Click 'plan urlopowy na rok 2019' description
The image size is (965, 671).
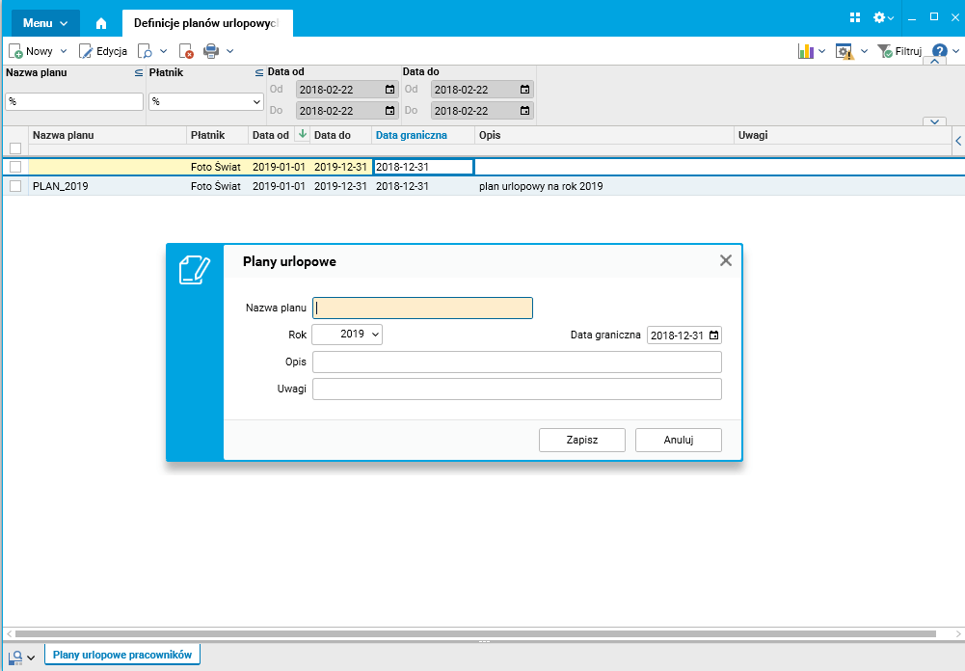click(541, 186)
